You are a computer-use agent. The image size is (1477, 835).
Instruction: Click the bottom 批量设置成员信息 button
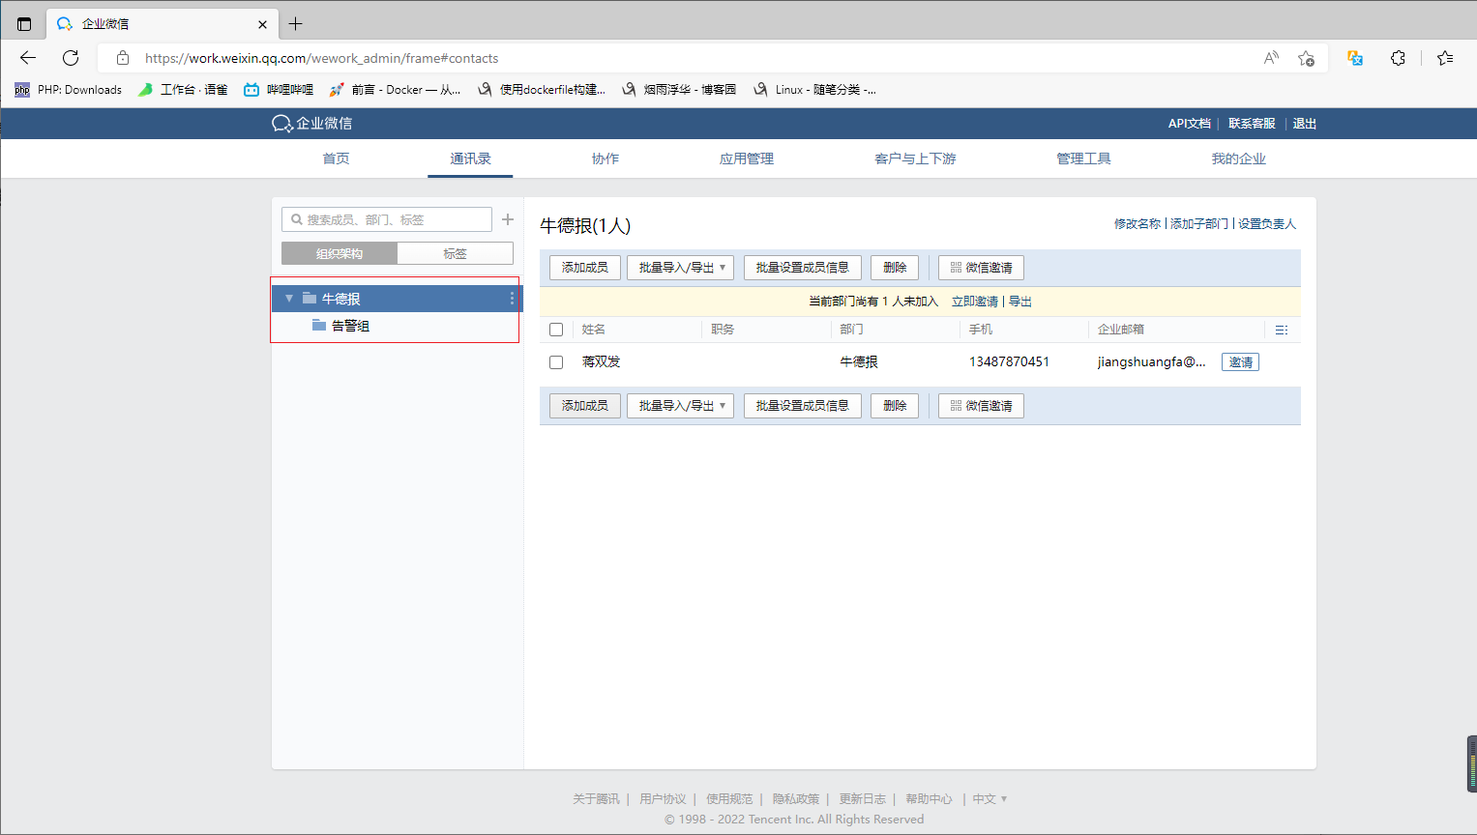coord(803,406)
